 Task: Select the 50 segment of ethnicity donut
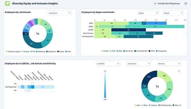pos(144,86)
